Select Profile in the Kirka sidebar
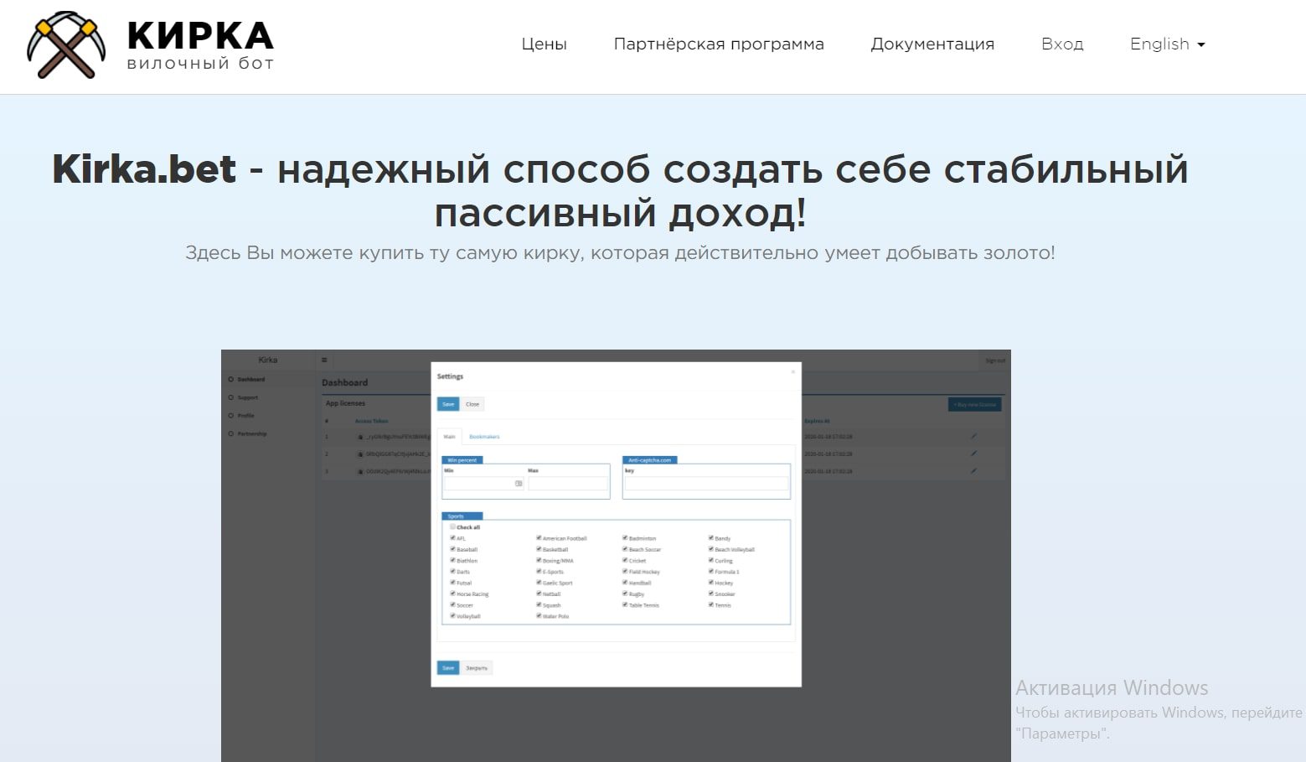 click(x=241, y=416)
